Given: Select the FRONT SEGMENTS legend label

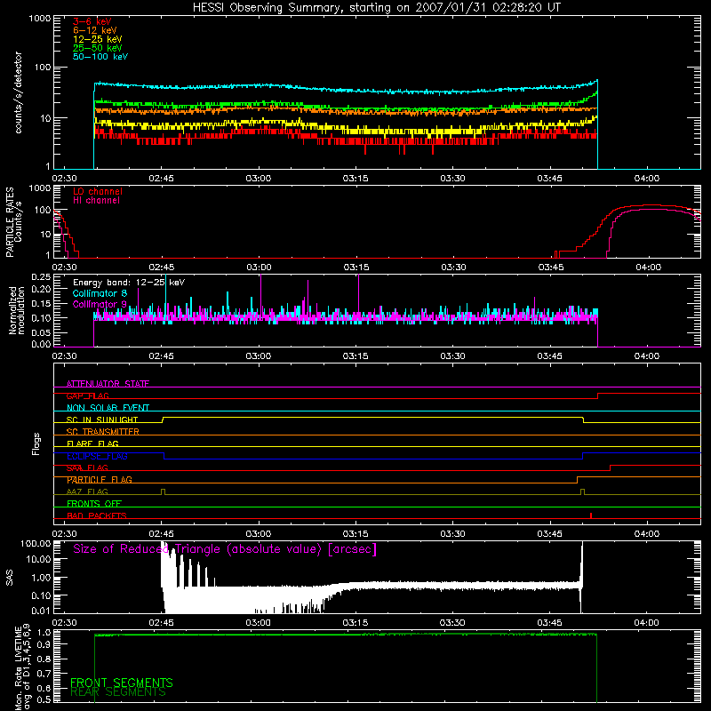Looking at the screenshot, I should pos(122,683).
